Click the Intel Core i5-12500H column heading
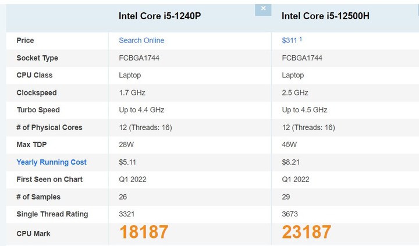419x246 pixels. [x=325, y=16]
